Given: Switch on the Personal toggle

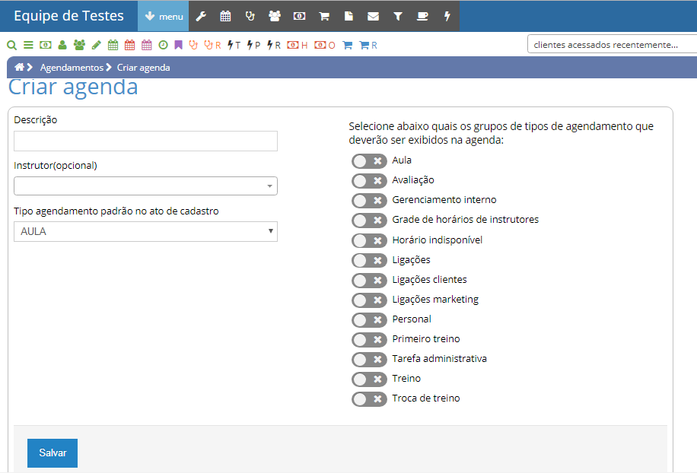Looking at the screenshot, I should pyautogui.click(x=369, y=319).
